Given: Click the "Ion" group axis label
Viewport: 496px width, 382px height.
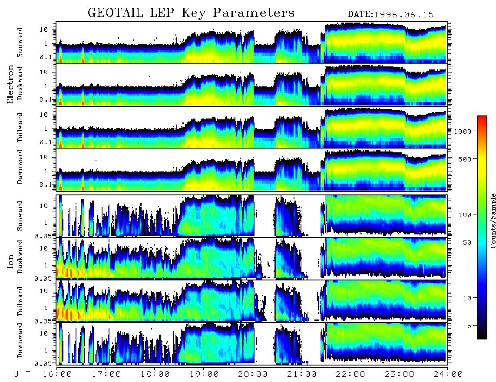Looking at the screenshot, I should [10, 262].
